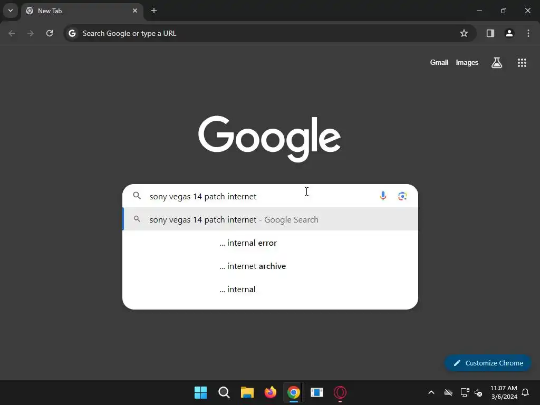Screen dimensions: 540x405
Task: Show hidden system tray icons
Action: click(x=431, y=392)
